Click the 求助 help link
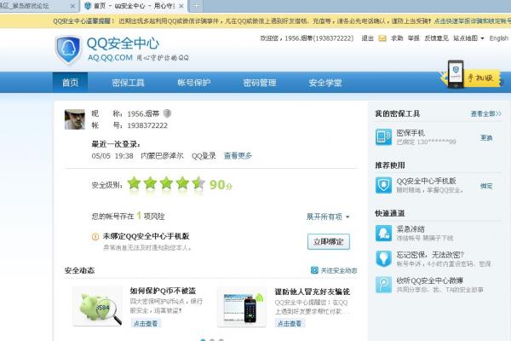Screen dimensions: 511x341 coord(397,38)
